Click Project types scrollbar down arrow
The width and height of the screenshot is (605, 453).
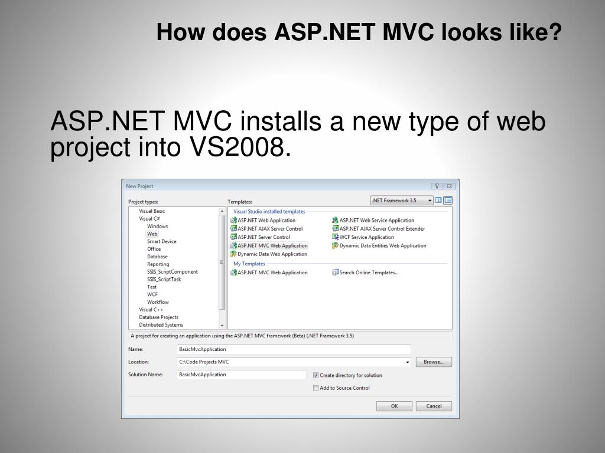(x=222, y=326)
